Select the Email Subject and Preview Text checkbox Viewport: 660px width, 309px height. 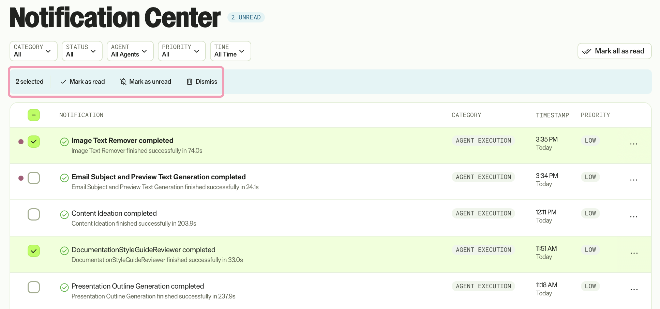tap(34, 178)
